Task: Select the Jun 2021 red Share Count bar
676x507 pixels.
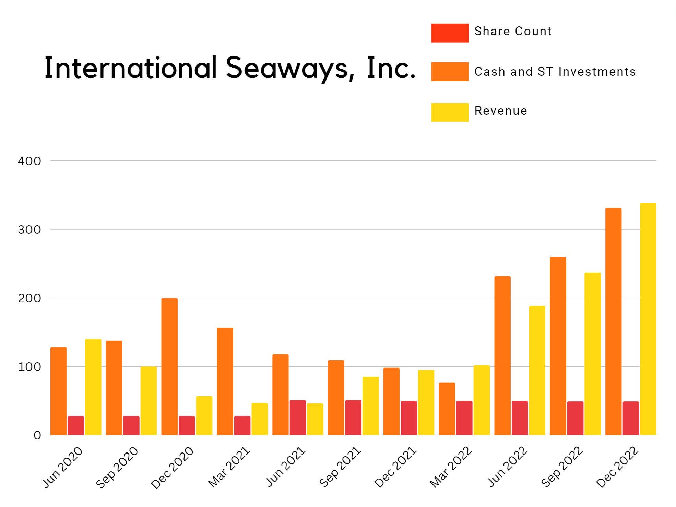Action: tap(298, 418)
